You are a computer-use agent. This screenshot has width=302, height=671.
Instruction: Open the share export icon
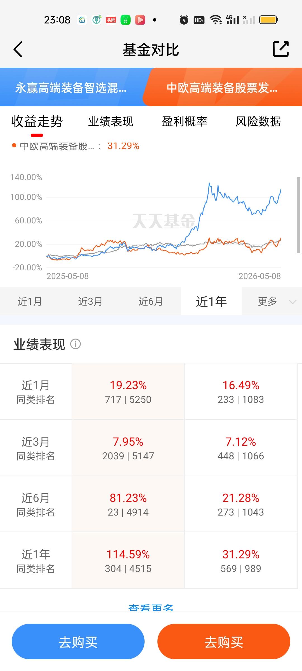(280, 49)
